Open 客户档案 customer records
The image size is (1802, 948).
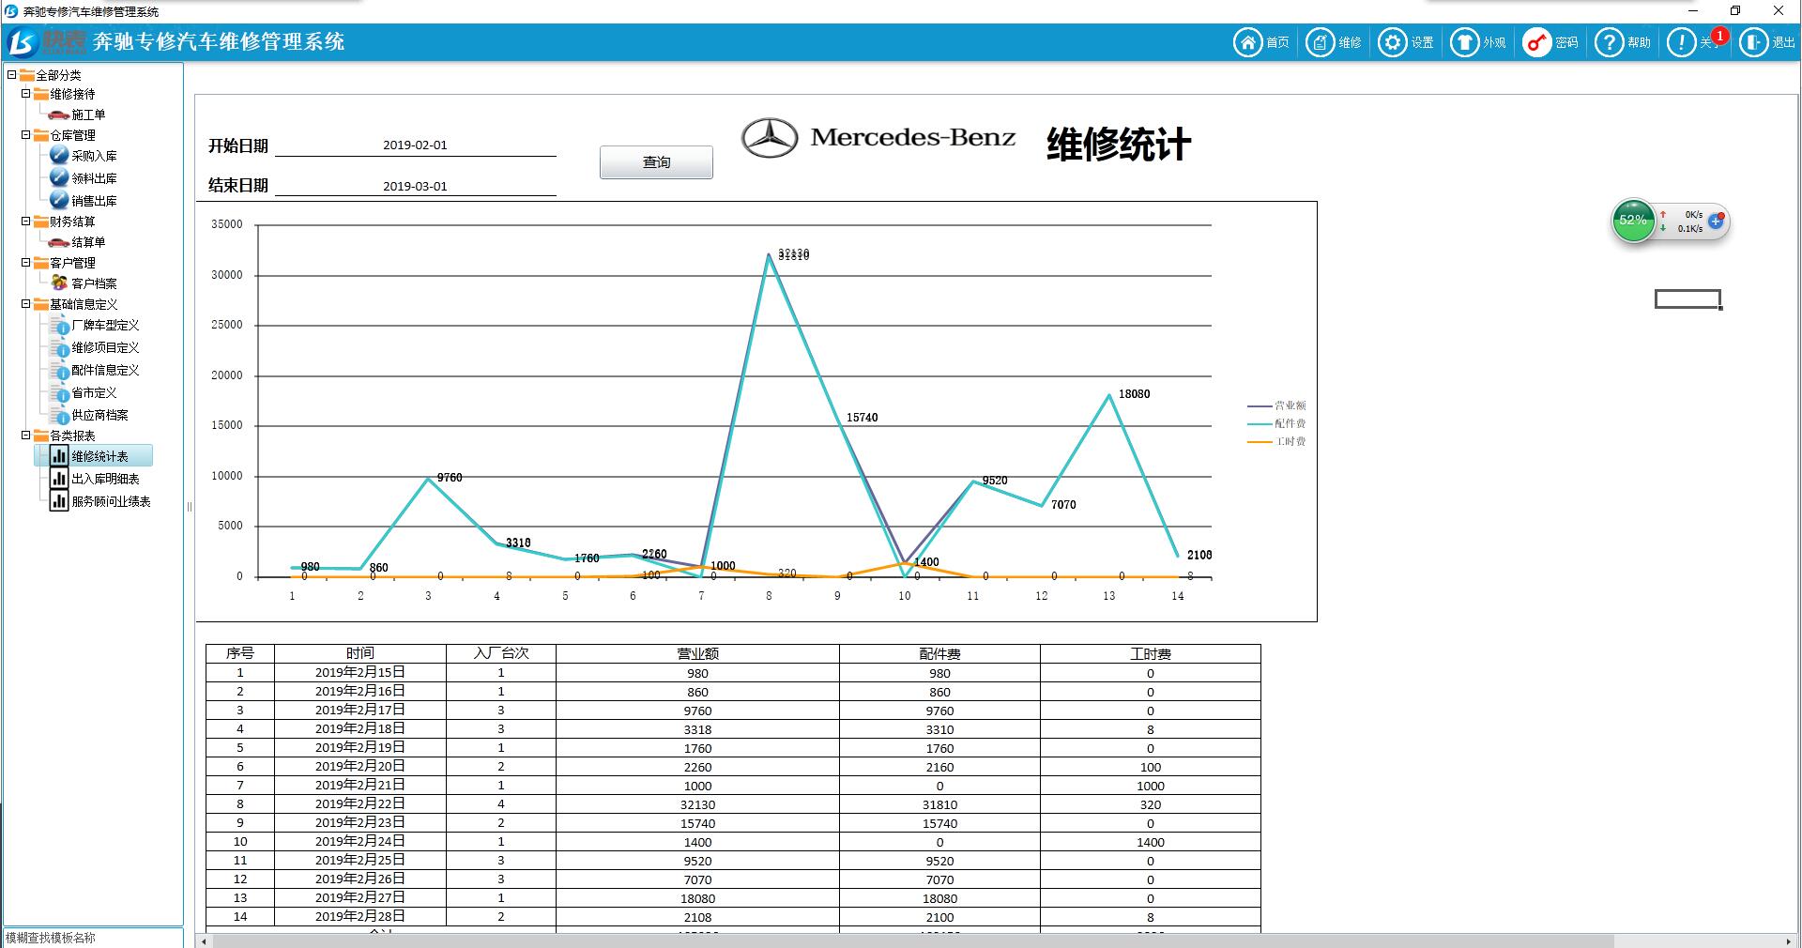[x=84, y=283]
